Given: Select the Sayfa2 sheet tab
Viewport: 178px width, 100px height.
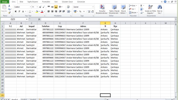Looking at the screenshot, I should pyautogui.click(x=24, y=99).
